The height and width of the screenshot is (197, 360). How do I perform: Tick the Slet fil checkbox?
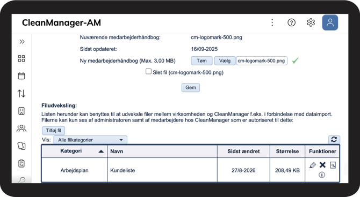coord(148,71)
